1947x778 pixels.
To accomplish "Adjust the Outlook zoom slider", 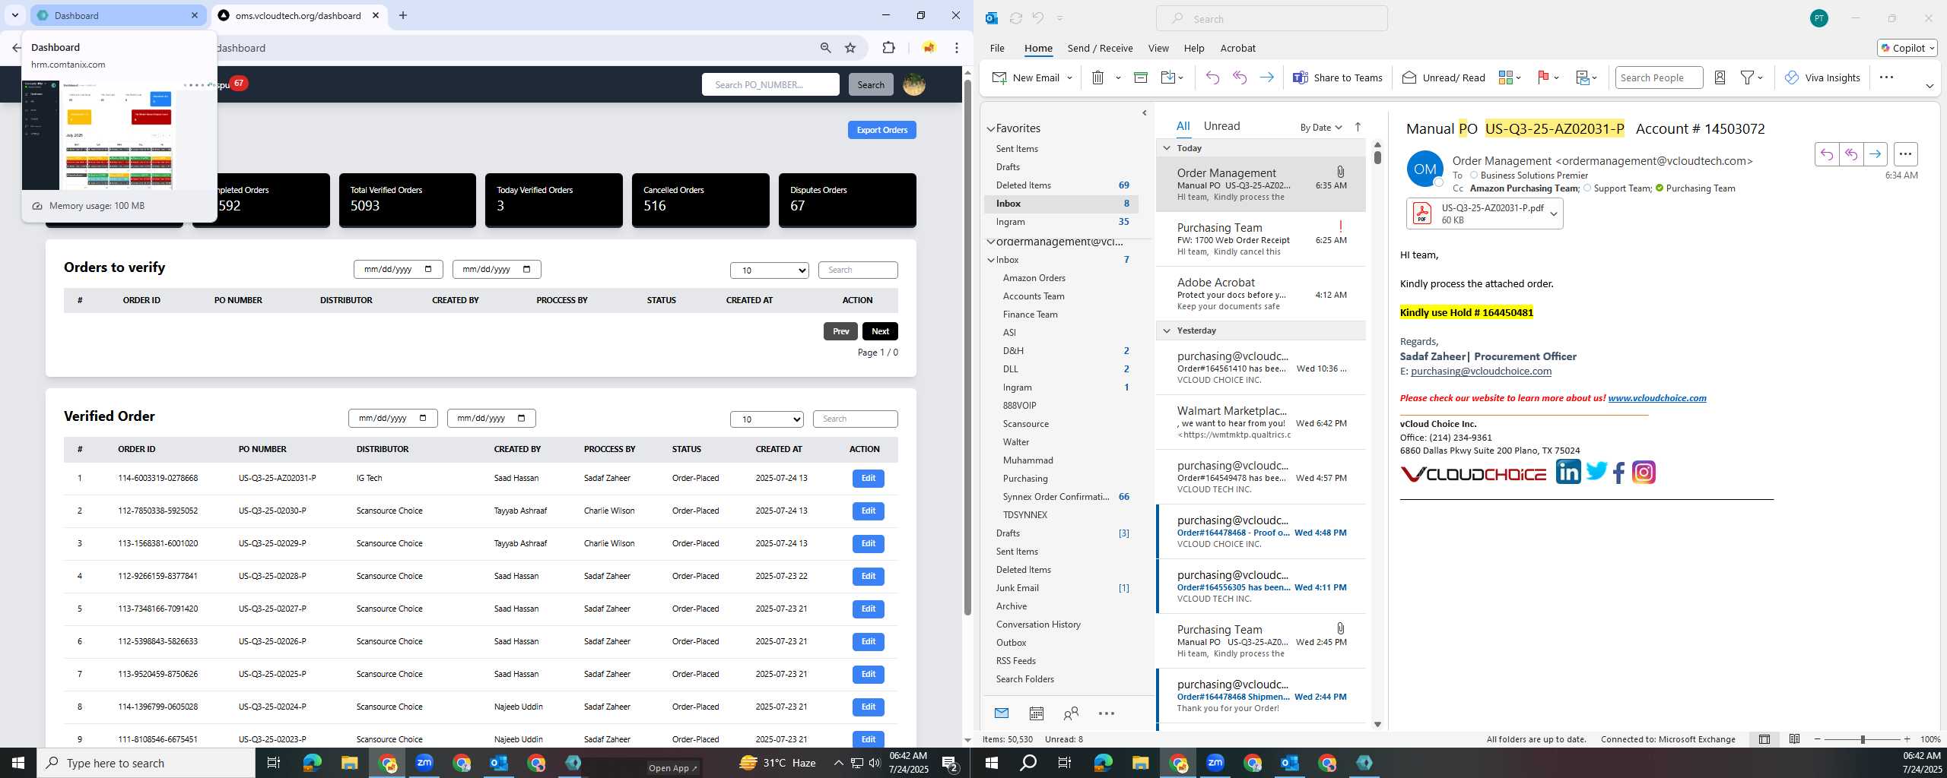I will [1862, 739].
